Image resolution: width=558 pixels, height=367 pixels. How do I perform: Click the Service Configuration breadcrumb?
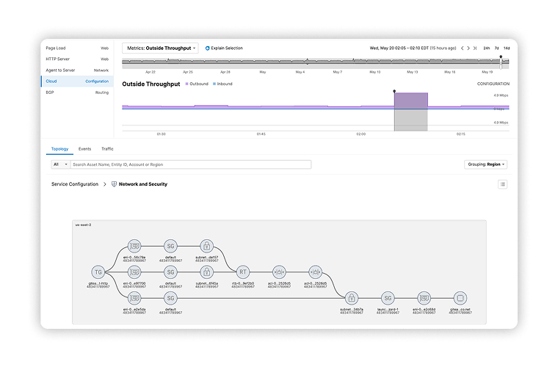(x=75, y=184)
